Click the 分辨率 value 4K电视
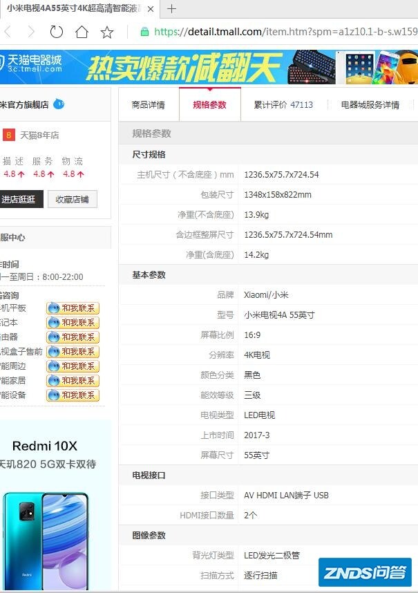 point(256,355)
